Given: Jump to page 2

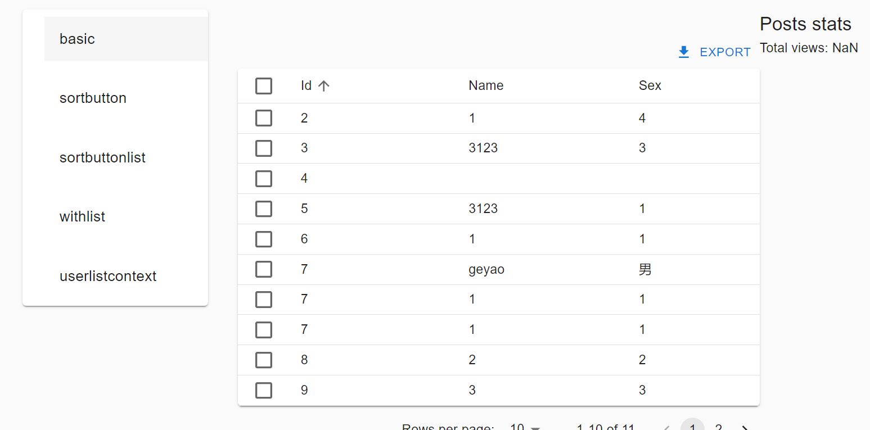Looking at the screenshot, I should (718, 427).
